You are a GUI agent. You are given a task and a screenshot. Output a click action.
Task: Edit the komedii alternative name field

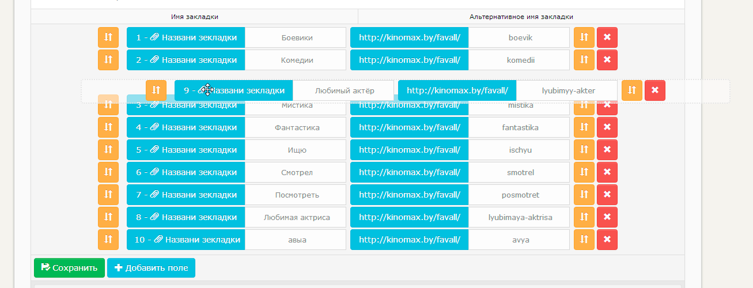519,60
